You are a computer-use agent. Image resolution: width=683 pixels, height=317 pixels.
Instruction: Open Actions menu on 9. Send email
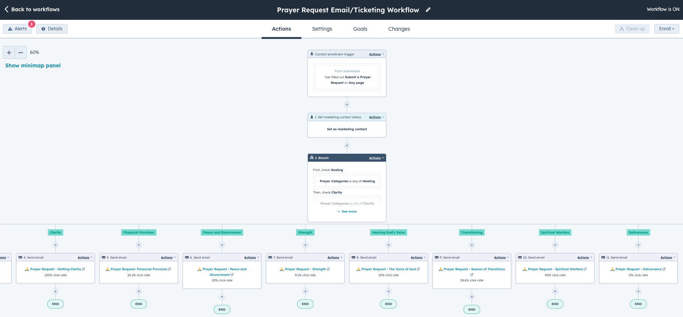click(501, 257)
